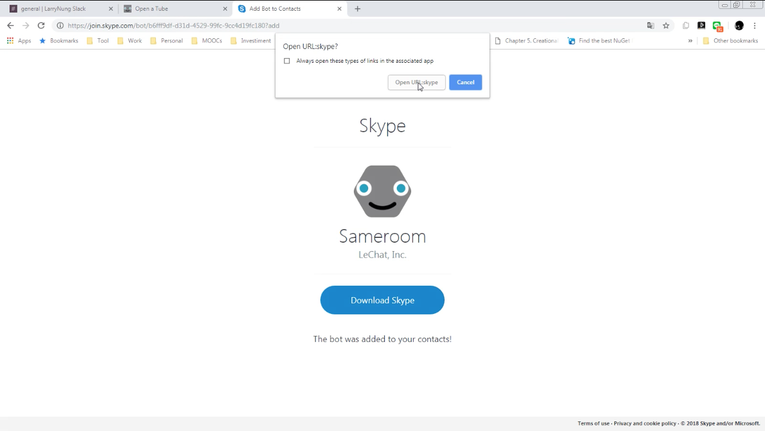Reload the current page
Screen dimensions: 765x431
(41, 26)
